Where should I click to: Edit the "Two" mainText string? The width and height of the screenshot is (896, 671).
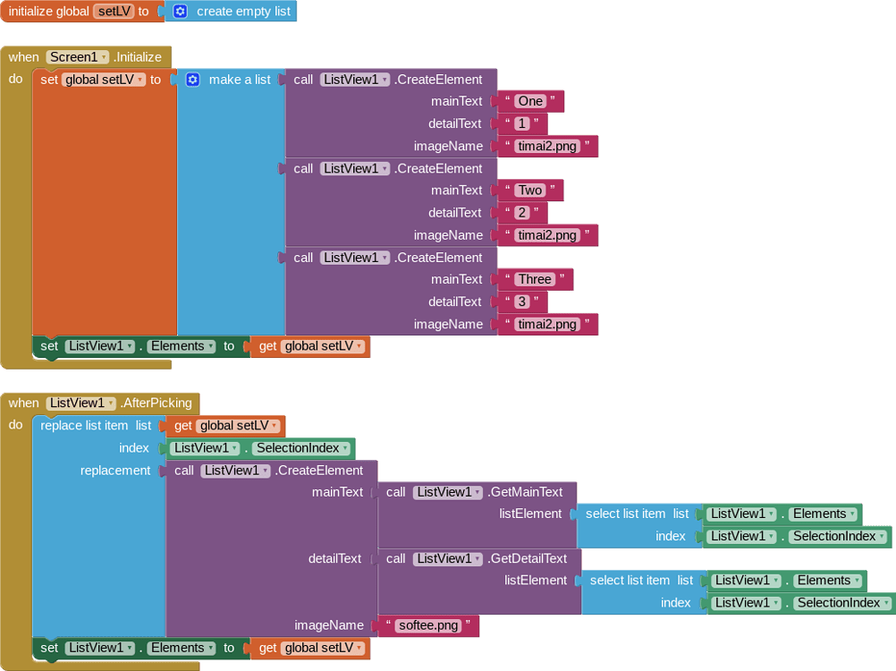pos(530,191)
